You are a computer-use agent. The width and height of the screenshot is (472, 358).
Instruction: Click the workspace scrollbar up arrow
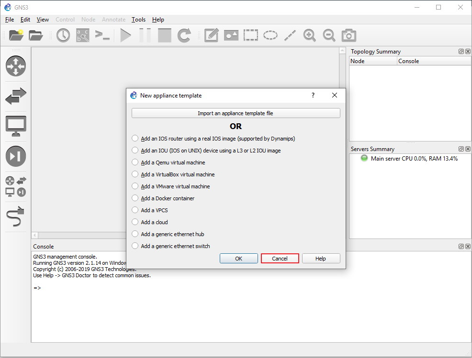342,51
